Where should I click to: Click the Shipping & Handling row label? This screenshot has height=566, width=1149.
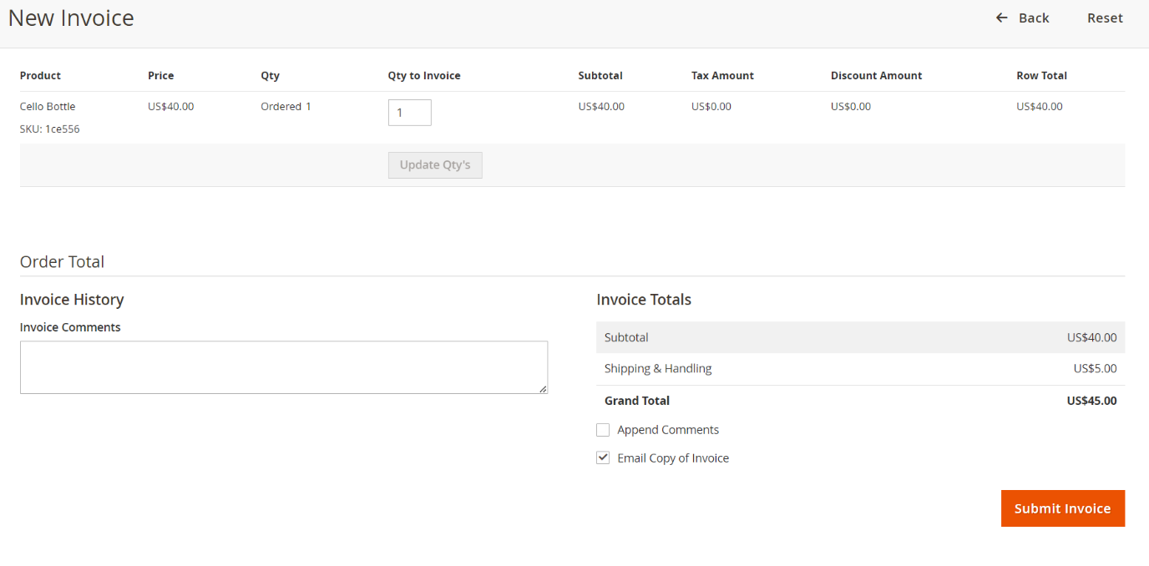(658, 369)
